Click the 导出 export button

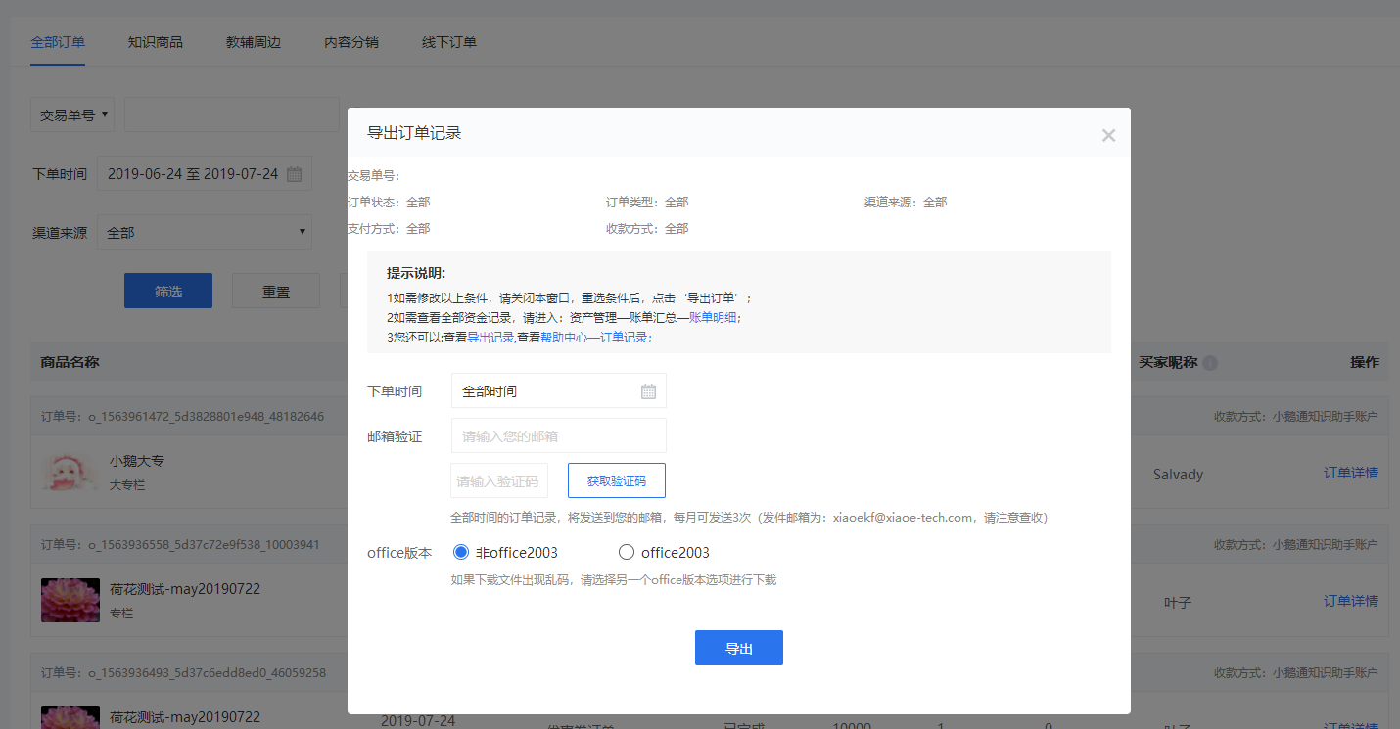point(739,648)
